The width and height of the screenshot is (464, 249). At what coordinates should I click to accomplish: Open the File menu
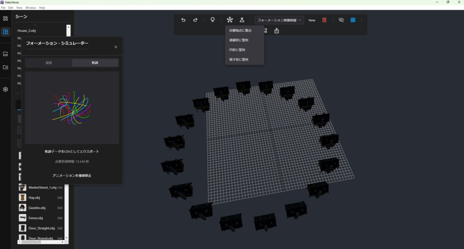click(3, 8)
